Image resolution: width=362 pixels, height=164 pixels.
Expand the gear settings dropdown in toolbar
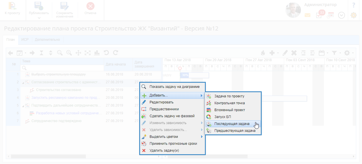pos(349,53)
